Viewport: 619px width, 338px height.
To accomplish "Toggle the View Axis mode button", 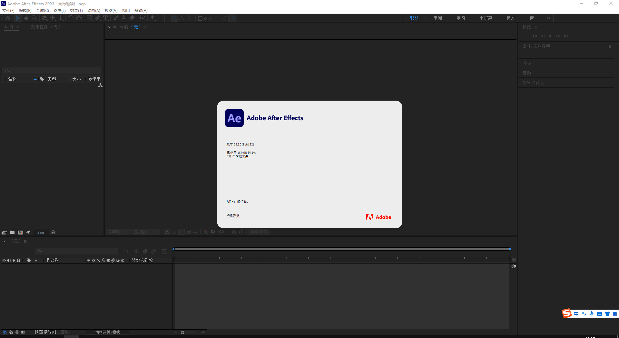I will [189, 18].
